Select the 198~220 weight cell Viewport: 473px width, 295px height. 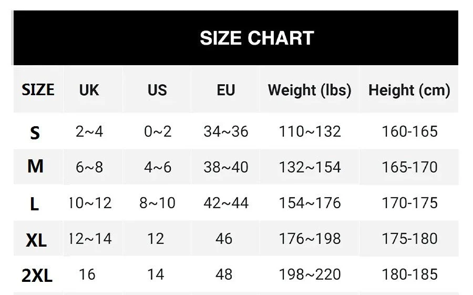tap(310, 274)
